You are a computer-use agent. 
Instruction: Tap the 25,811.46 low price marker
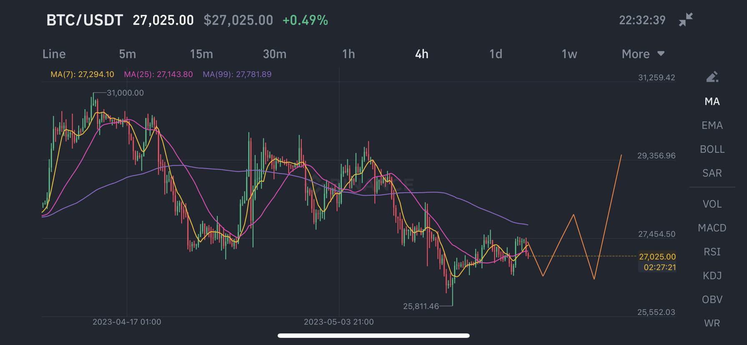[421, 306]
